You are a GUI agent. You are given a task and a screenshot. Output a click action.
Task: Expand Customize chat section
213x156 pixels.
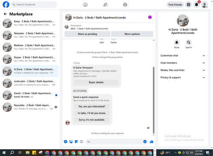(x=183, y=55)
